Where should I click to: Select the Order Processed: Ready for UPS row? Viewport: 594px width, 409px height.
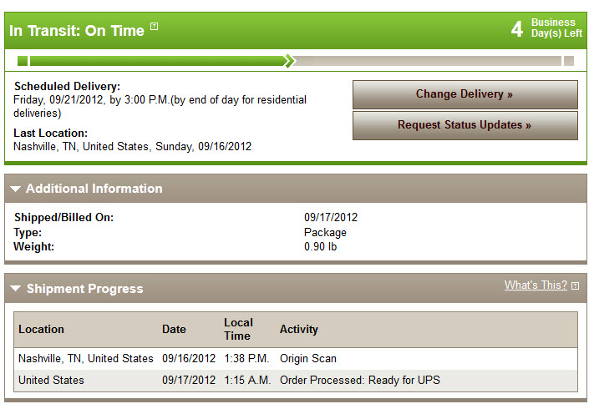pos(296,381)
